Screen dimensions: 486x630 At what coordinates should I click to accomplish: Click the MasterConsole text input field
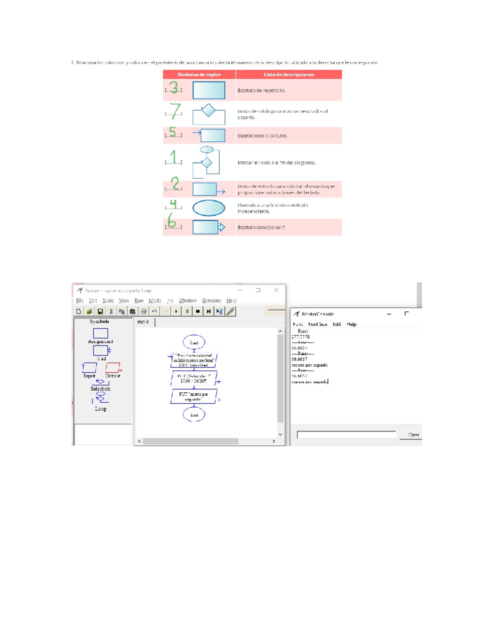(x=346, y=435)
